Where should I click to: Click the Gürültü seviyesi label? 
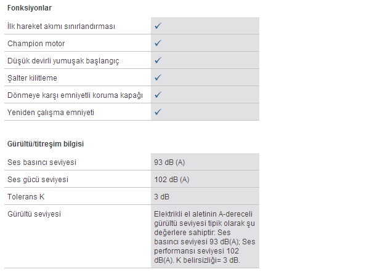click(x=34, y=214)
